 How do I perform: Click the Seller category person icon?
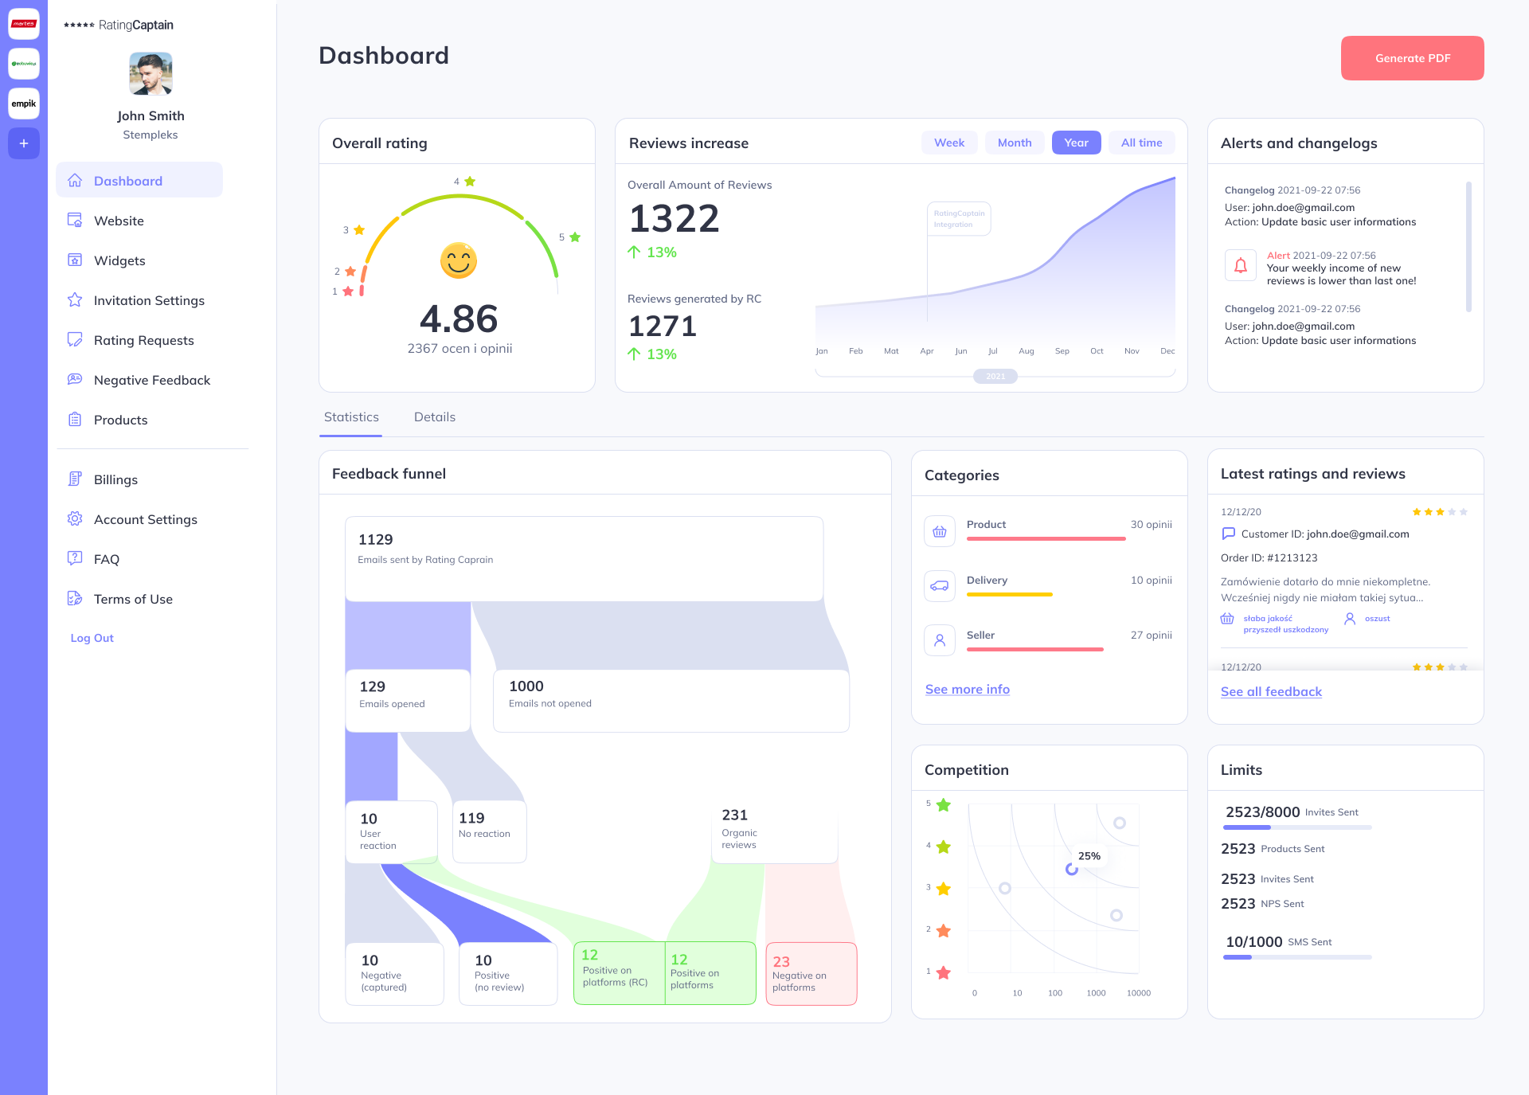click(940, 639)
